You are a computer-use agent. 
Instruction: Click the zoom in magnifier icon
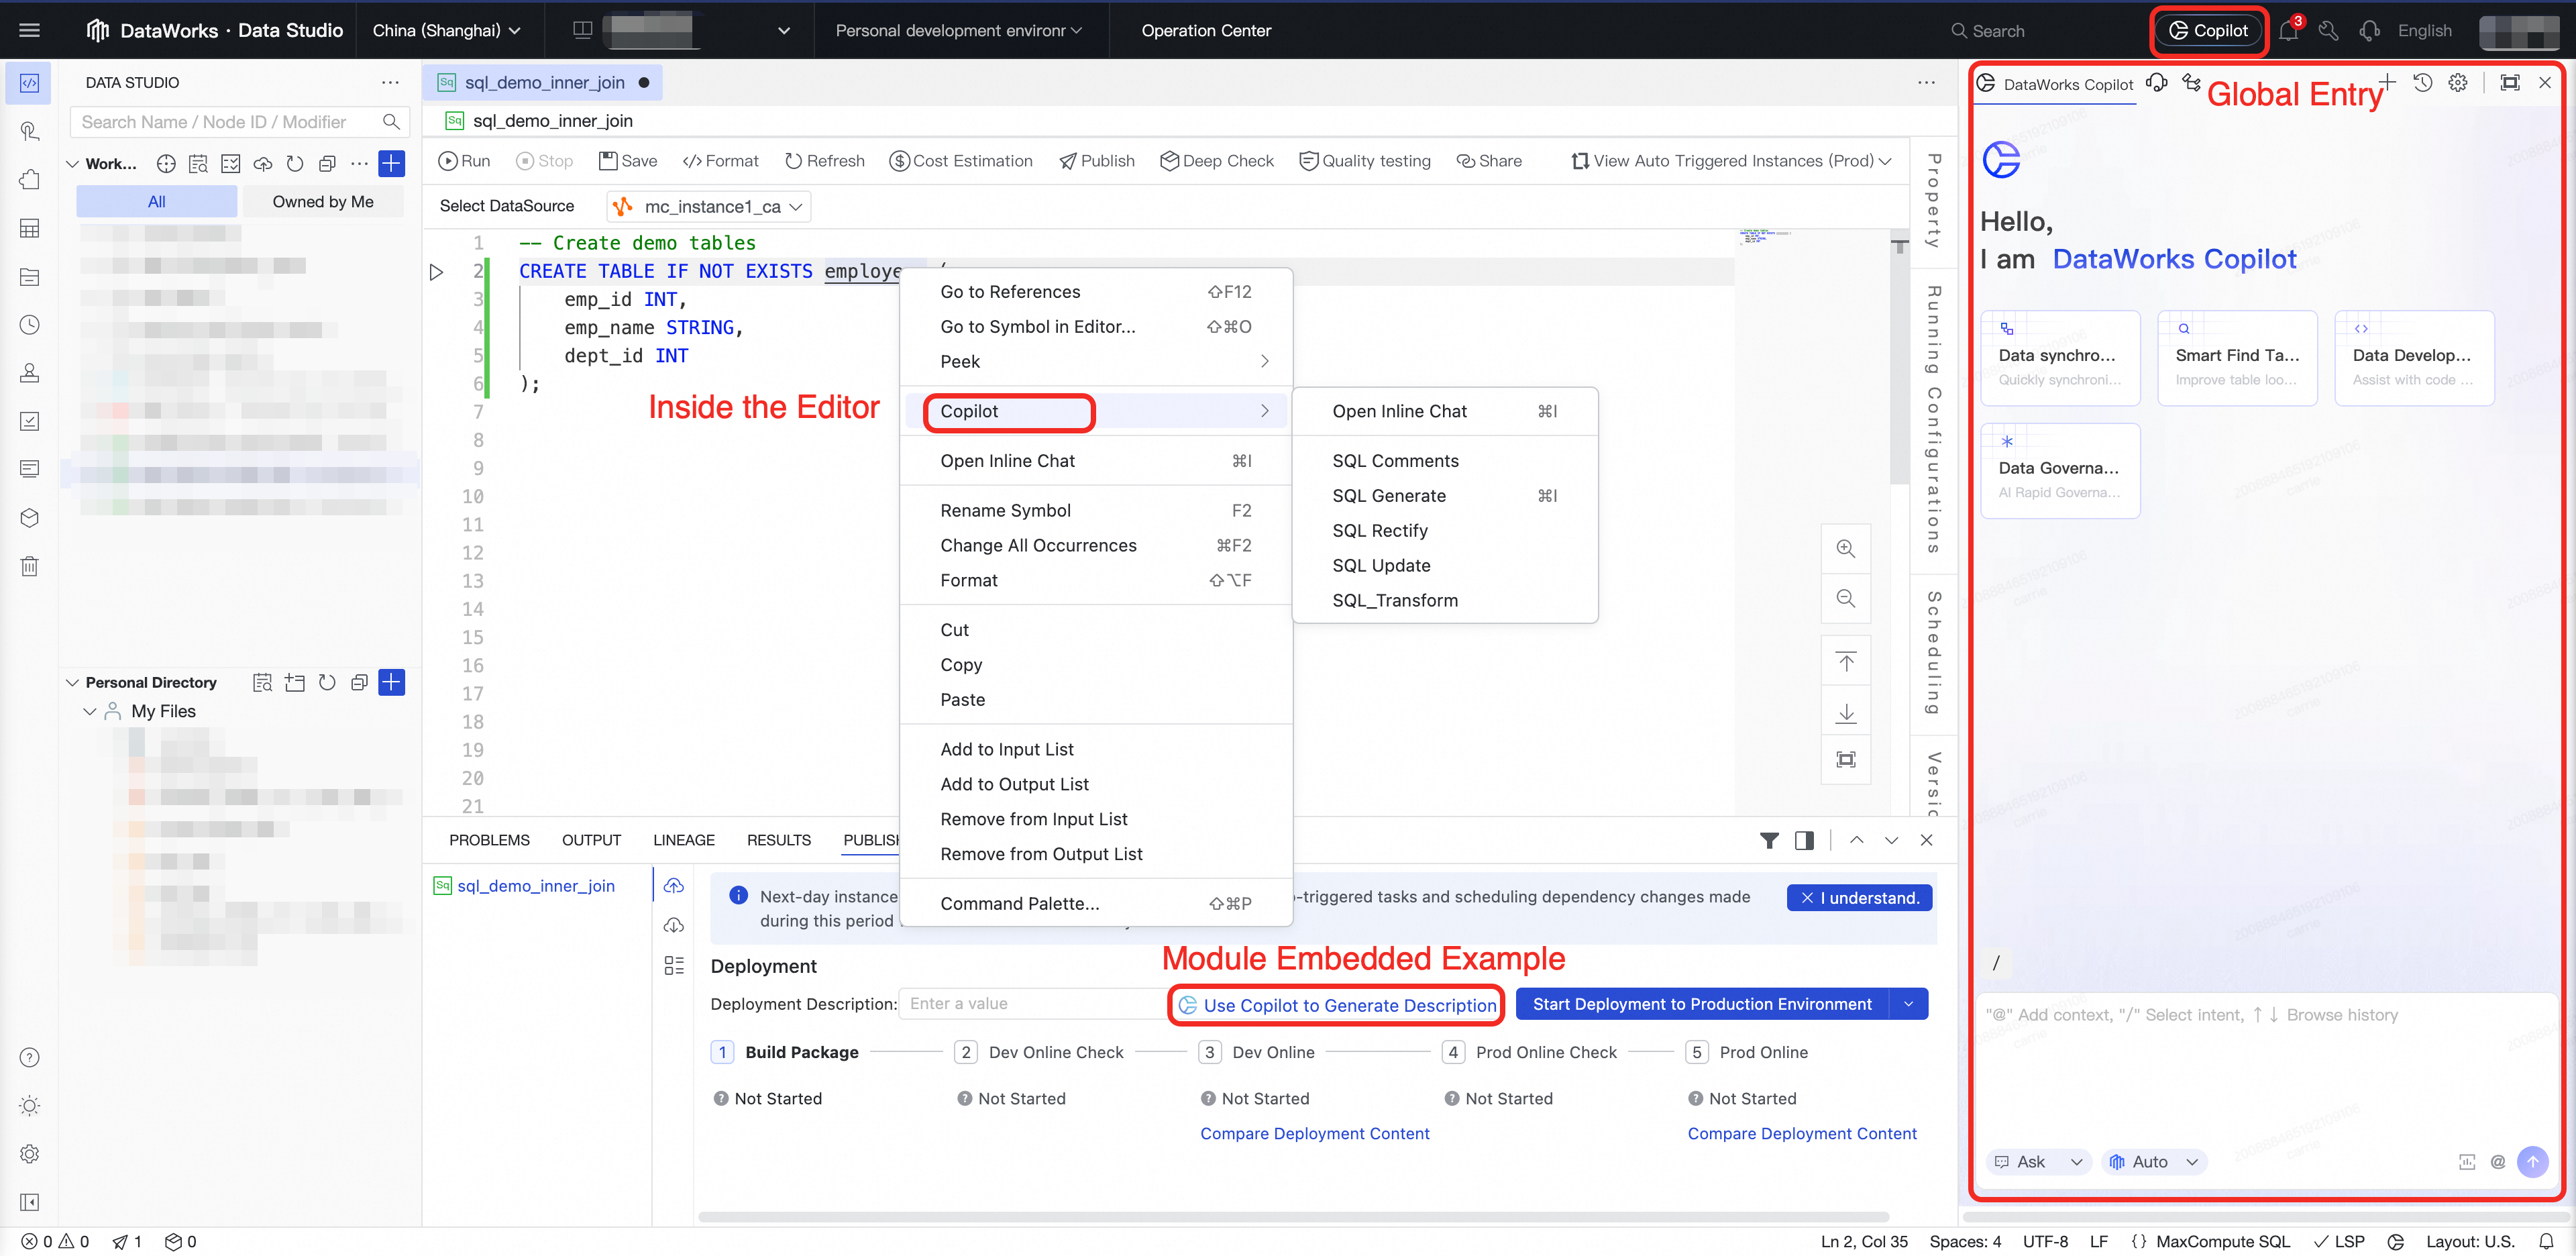[x=1845, y=549]
